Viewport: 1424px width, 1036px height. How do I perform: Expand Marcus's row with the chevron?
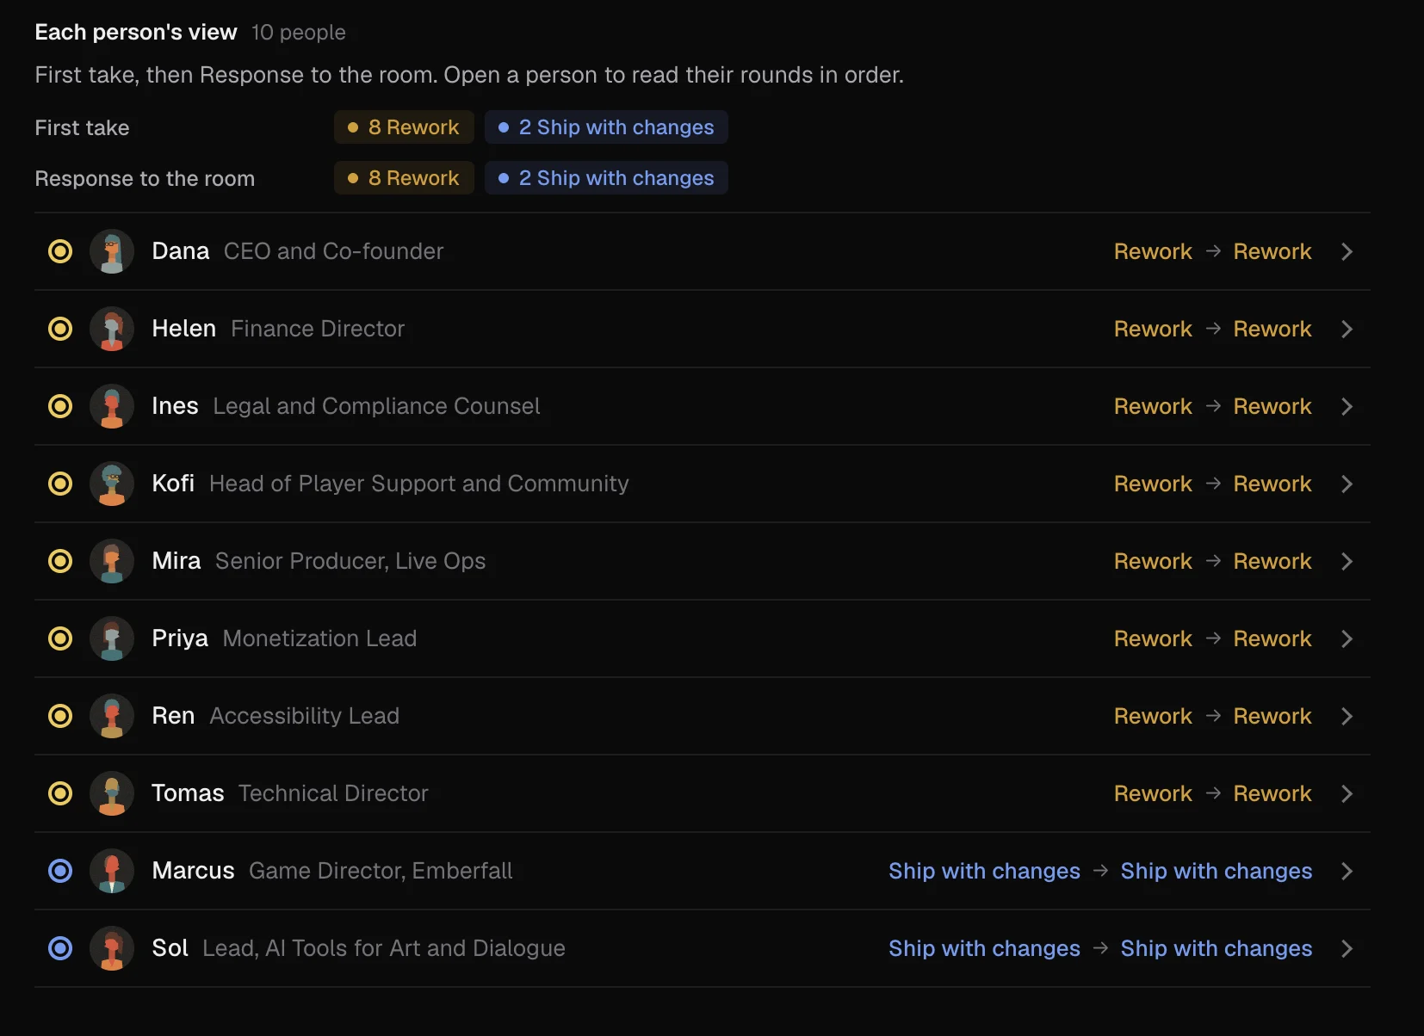1347,871
